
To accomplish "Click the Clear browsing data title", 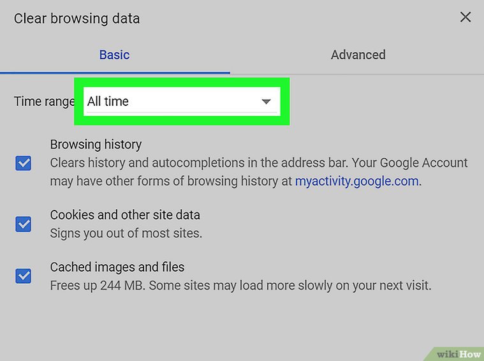I will point(77,18).
